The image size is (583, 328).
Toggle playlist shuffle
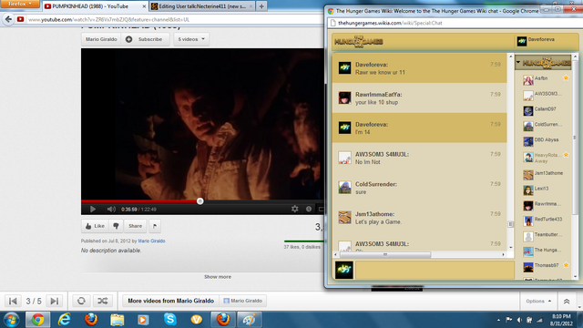point(103,301)
